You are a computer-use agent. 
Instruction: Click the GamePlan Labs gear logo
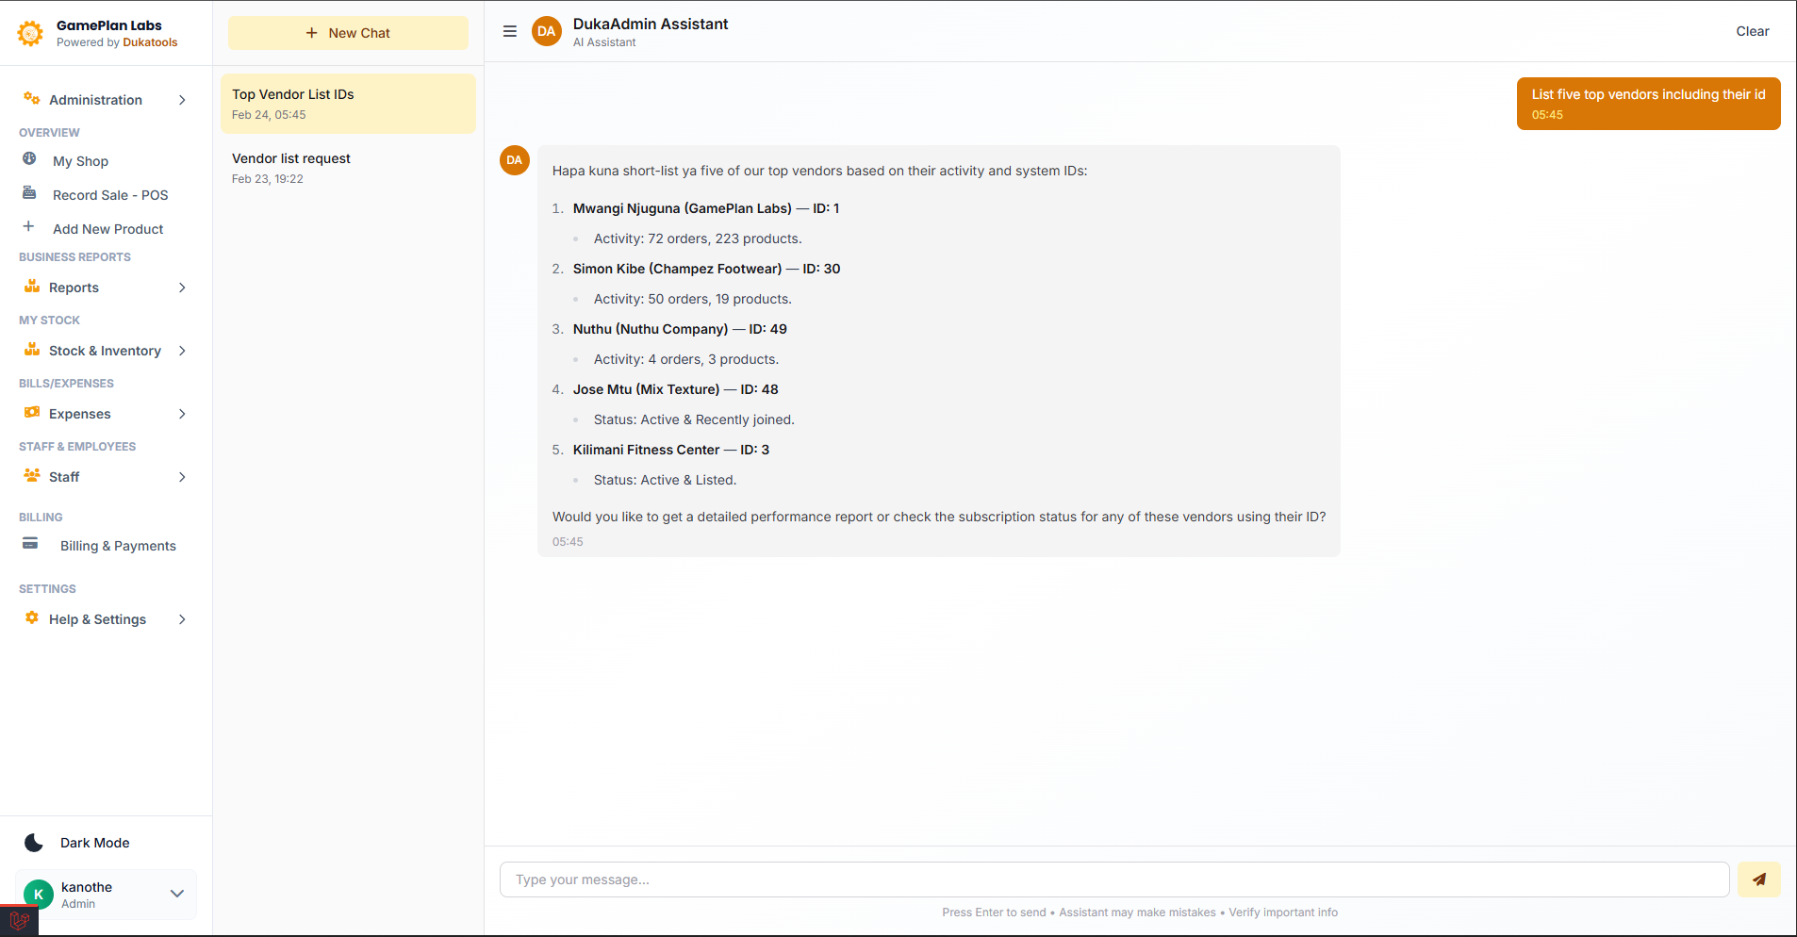coord(30,33)
